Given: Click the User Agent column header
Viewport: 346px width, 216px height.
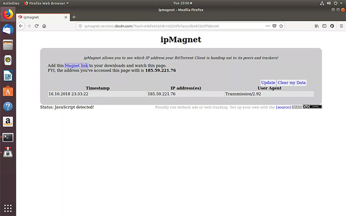Looking at the screenshot, I should (269, 88).
